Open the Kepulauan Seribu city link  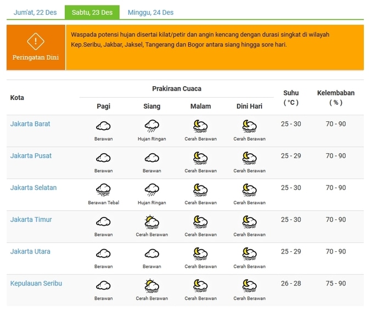tap(36, 283)
